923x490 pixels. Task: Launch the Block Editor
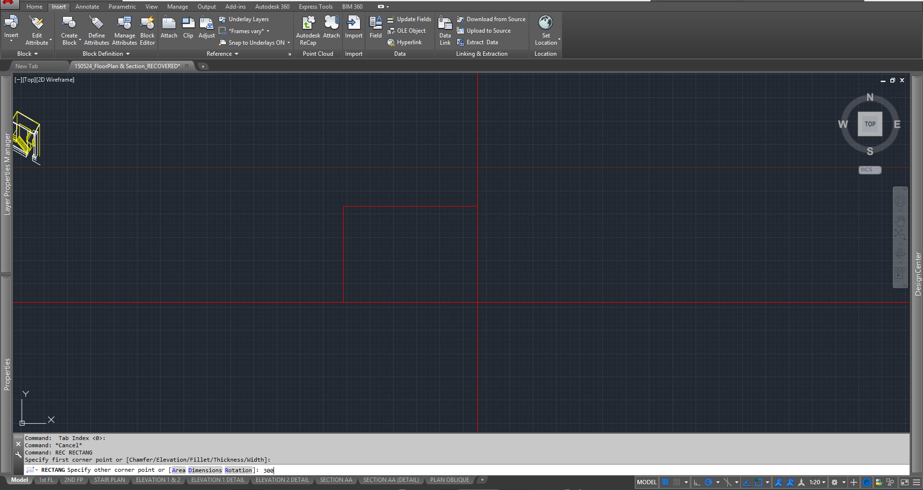[147, 29]
